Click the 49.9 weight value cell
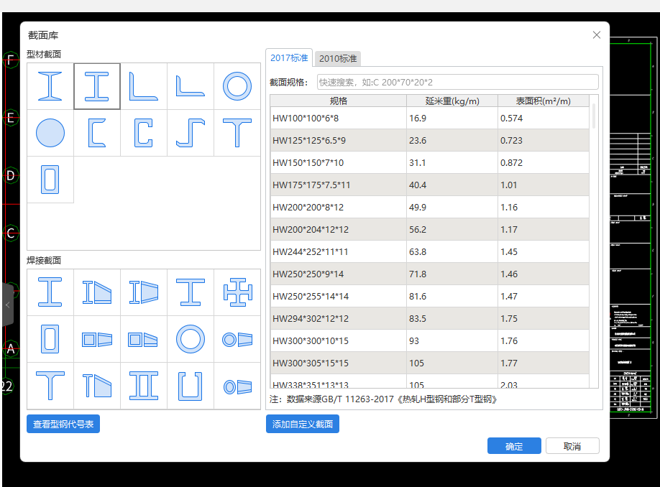The width and height of the screenshot is (660, 487). (x=452, y=208)
